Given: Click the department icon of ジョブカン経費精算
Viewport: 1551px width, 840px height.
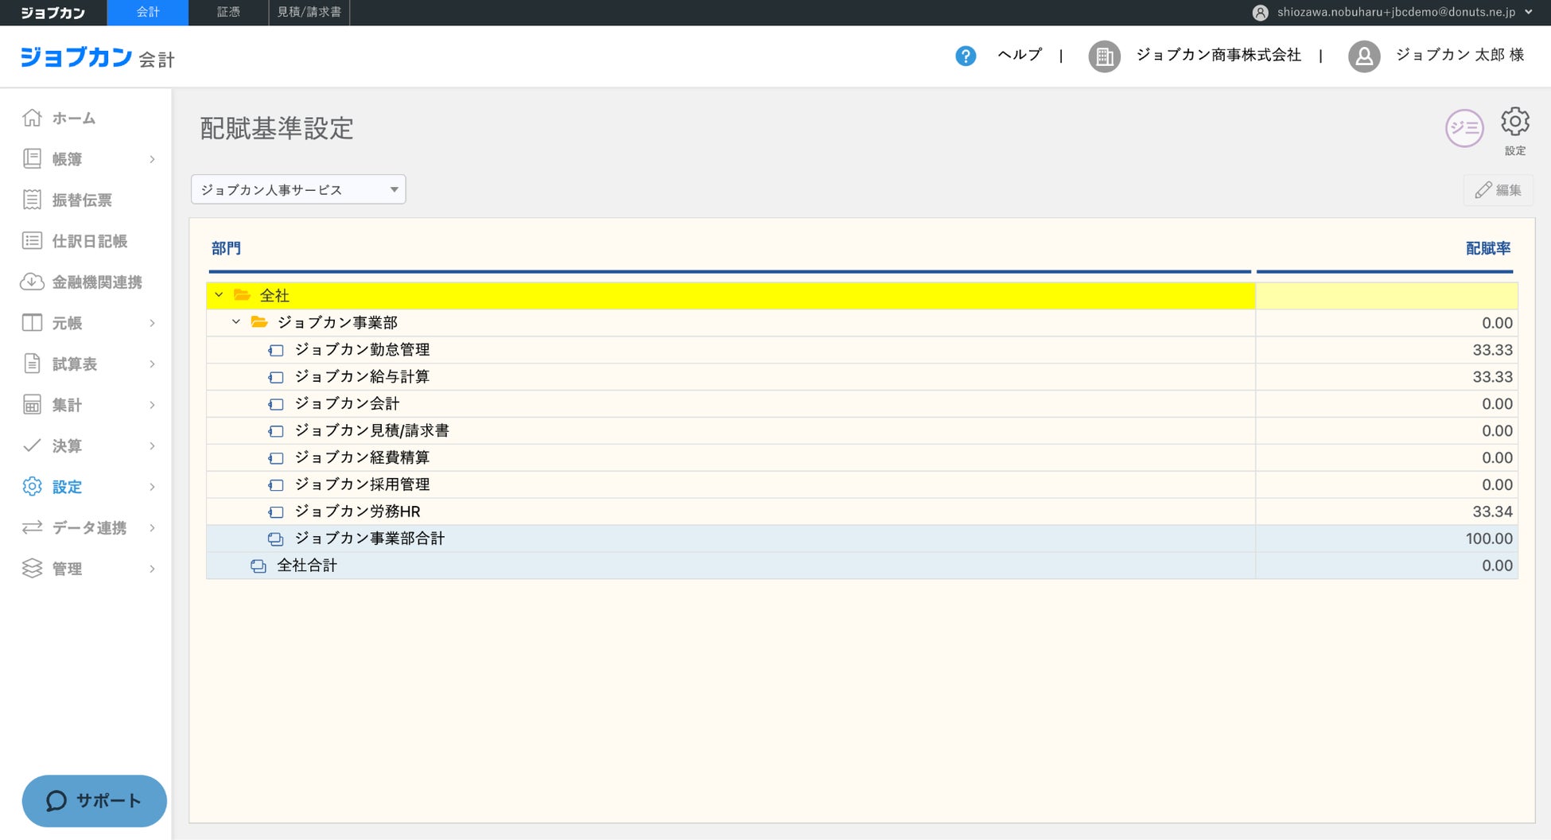Looking at the screenshot, I should [276, 458].
